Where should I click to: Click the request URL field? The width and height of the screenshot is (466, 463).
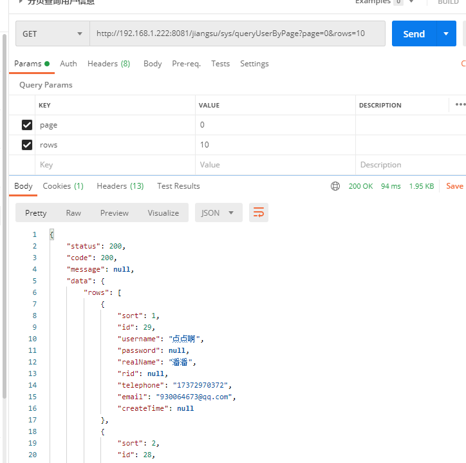(x=237, y=33)
